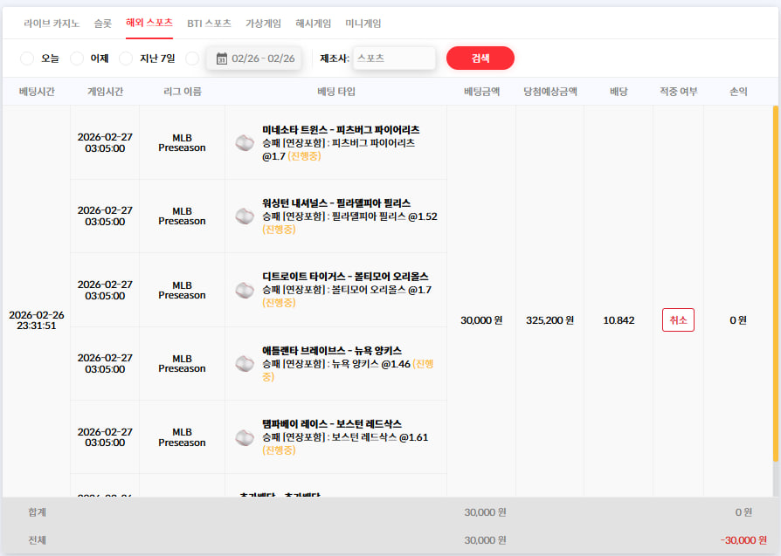The height and width of the screenshot is (556, 781).
Task: Click the yellow vertical scrollbar
Action: pos(776,284)
